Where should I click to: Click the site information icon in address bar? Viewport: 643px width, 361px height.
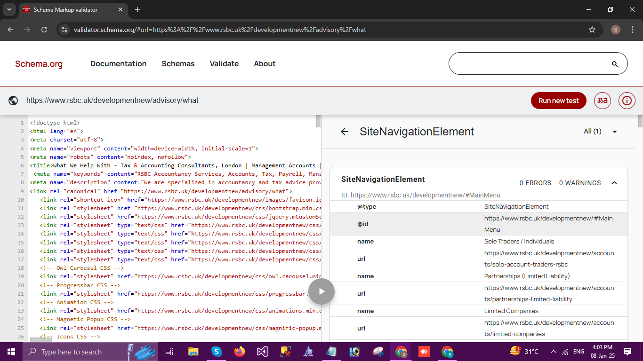(64, 30)
